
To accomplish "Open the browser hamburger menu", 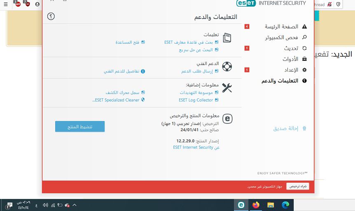I will [x=6, y=4].
